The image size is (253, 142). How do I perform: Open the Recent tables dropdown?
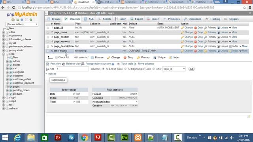[22, 24]
